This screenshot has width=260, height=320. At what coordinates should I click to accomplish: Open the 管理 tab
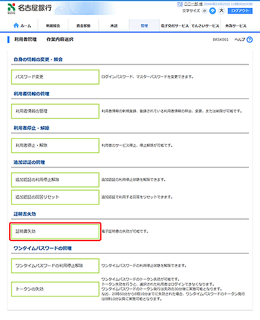[x=144, y=25]
